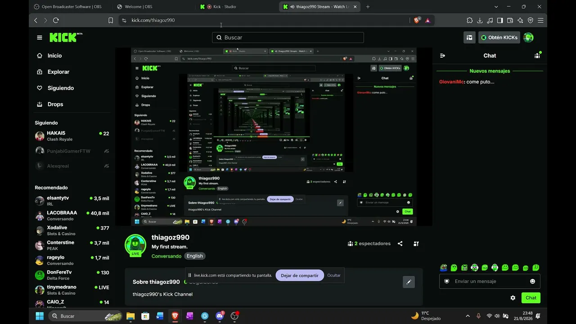Bookmark this page with the bookmark icon
This screenshot has width=576, height=324.
click(x=111, y=20)
